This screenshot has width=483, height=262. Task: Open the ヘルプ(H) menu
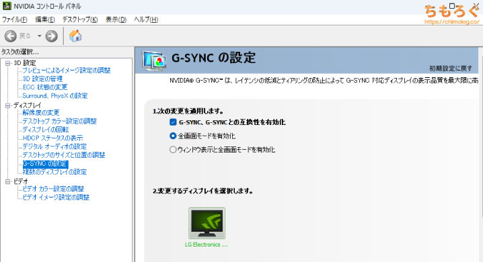coord(146,19)
